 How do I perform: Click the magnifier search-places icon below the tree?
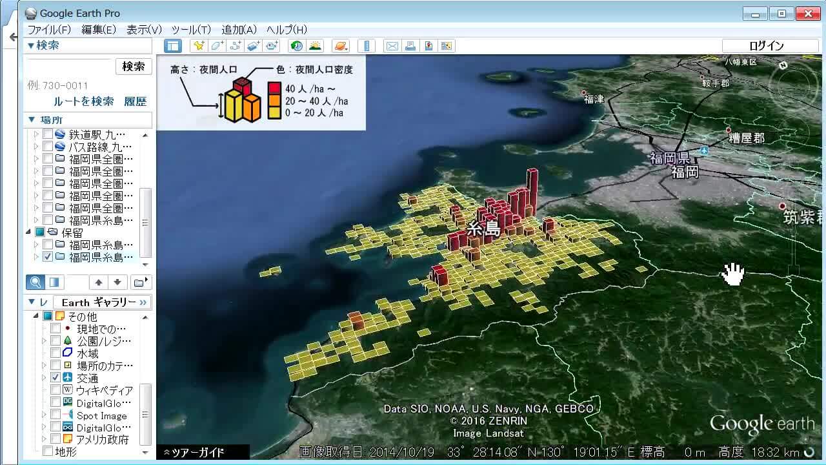[x=35, y=282]
